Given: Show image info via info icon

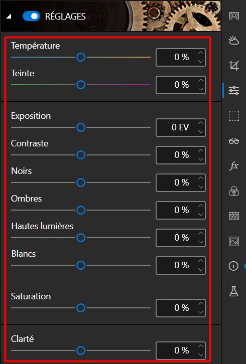Looking at the screenshot, I should coord(233,266).
